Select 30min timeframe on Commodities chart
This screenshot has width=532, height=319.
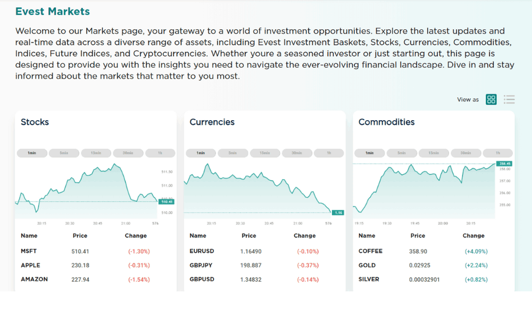click(x=465, y=153)
